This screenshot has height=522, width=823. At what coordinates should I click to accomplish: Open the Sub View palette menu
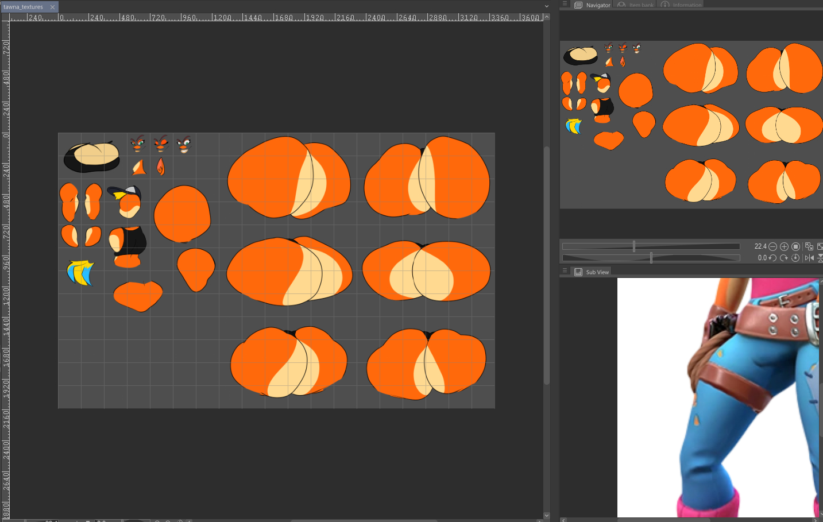coord(565,271)
